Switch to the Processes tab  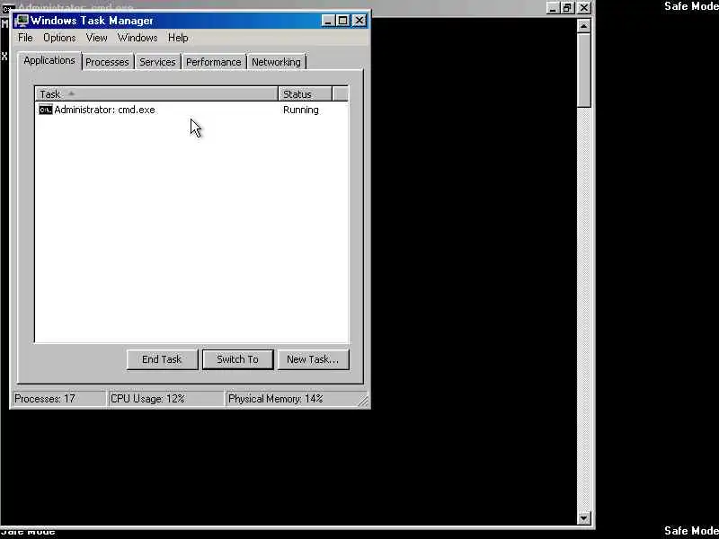[x=107, y=62]
